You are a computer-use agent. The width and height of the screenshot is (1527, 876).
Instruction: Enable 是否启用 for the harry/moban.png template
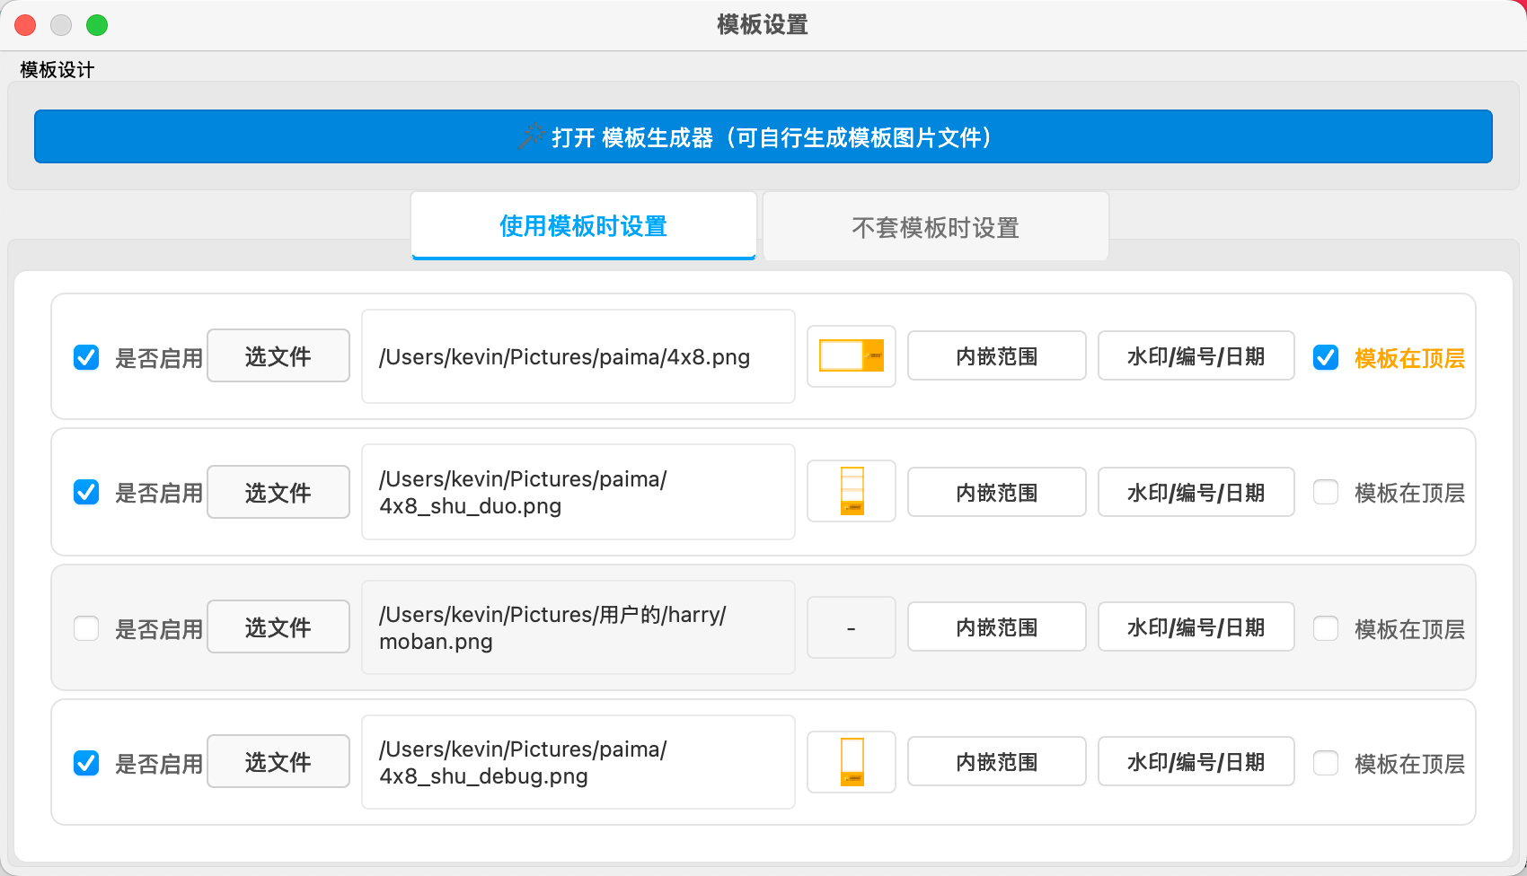click(x=86, y=628)
